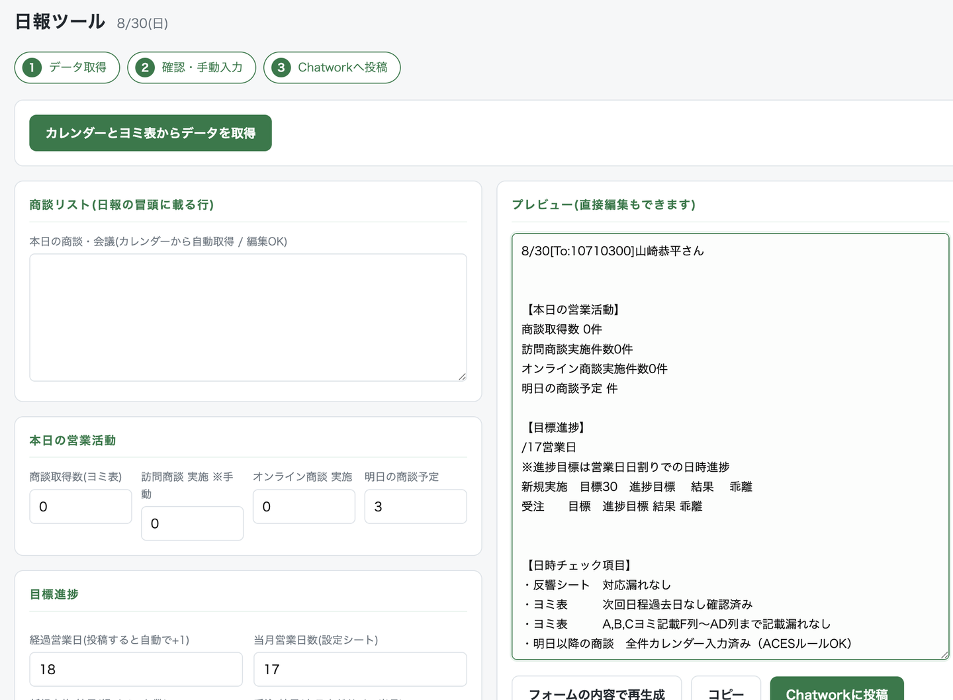Click the オンライン商談 実施 input field
This screenshot has height=700, width=953.
pyautogui.click(x=304, y=507)
